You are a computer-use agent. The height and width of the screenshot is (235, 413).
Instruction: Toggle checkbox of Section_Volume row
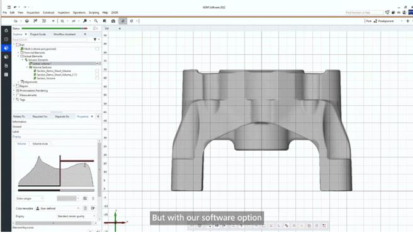pos(97,78)
